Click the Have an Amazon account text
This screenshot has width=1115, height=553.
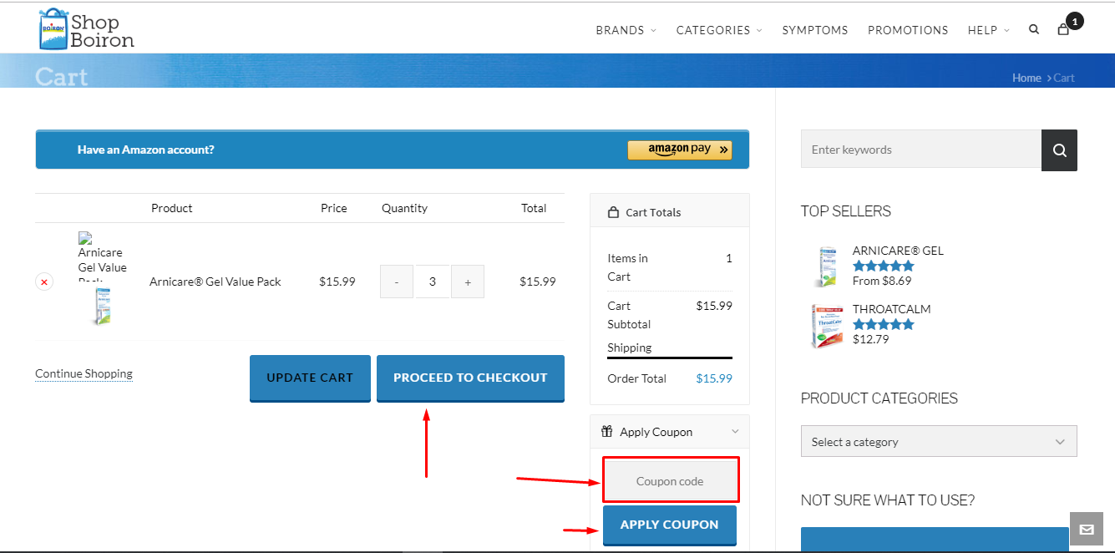[145, 150]
